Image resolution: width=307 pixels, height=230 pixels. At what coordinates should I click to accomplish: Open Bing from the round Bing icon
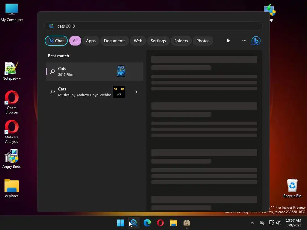pyautogui.click(x=256, y=41)
